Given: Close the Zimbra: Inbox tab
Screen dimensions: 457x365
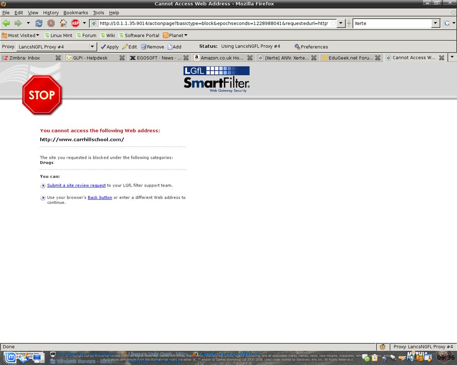Looking at the screenshot, I should pyautogui.click(x=58, y=57).
